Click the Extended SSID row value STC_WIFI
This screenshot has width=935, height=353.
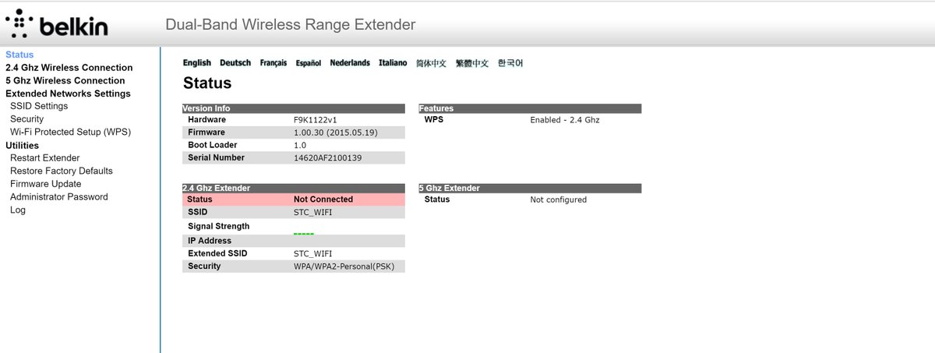tap(312, 254)
